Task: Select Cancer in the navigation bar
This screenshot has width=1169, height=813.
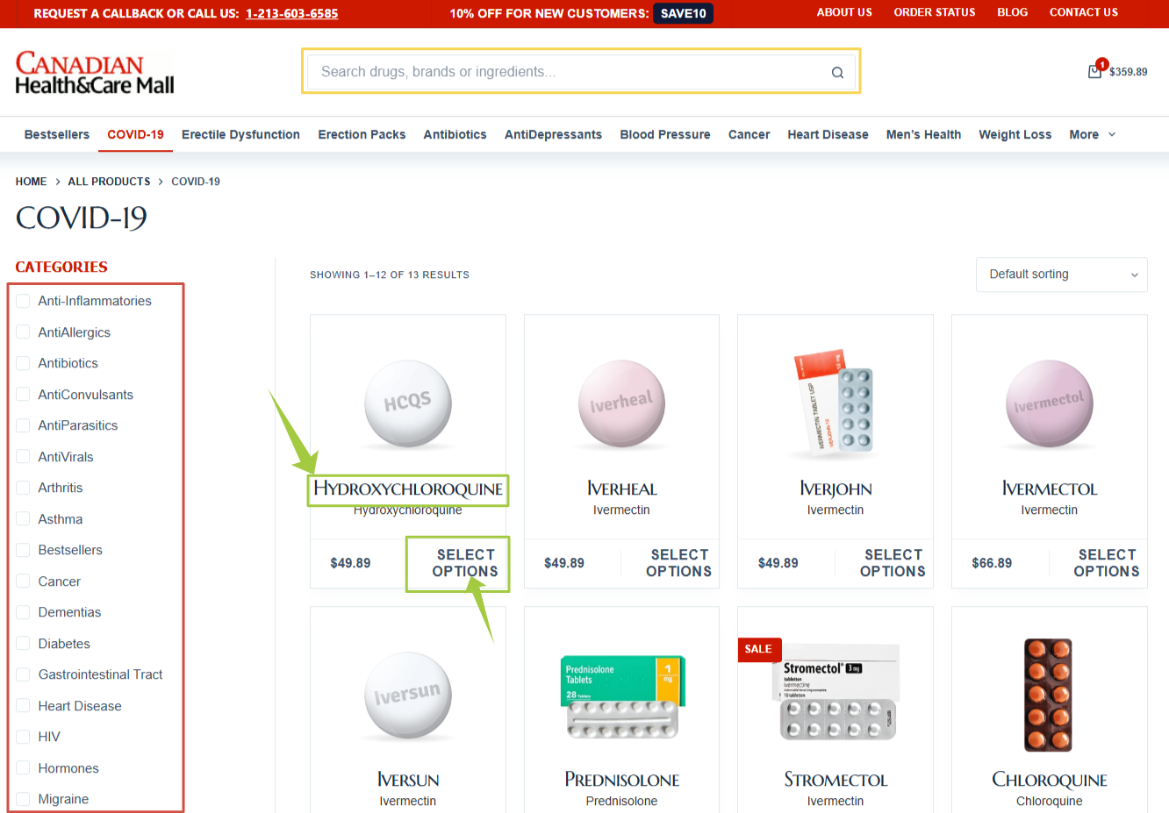Action: pos(749,134)
